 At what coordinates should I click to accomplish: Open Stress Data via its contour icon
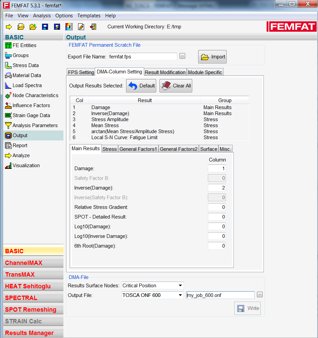click(8, 65)
